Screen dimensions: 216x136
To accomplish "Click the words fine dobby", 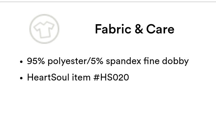I will [x=166, y=61].
